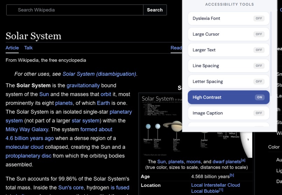This screenshot has width=282, height=195.
Task: Enable Line Spacing adjustment
Action: click(228, 66)
